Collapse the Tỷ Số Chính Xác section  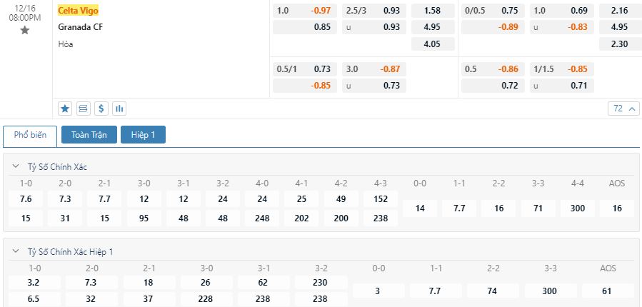pyautogui.click(x=16, y=166)
